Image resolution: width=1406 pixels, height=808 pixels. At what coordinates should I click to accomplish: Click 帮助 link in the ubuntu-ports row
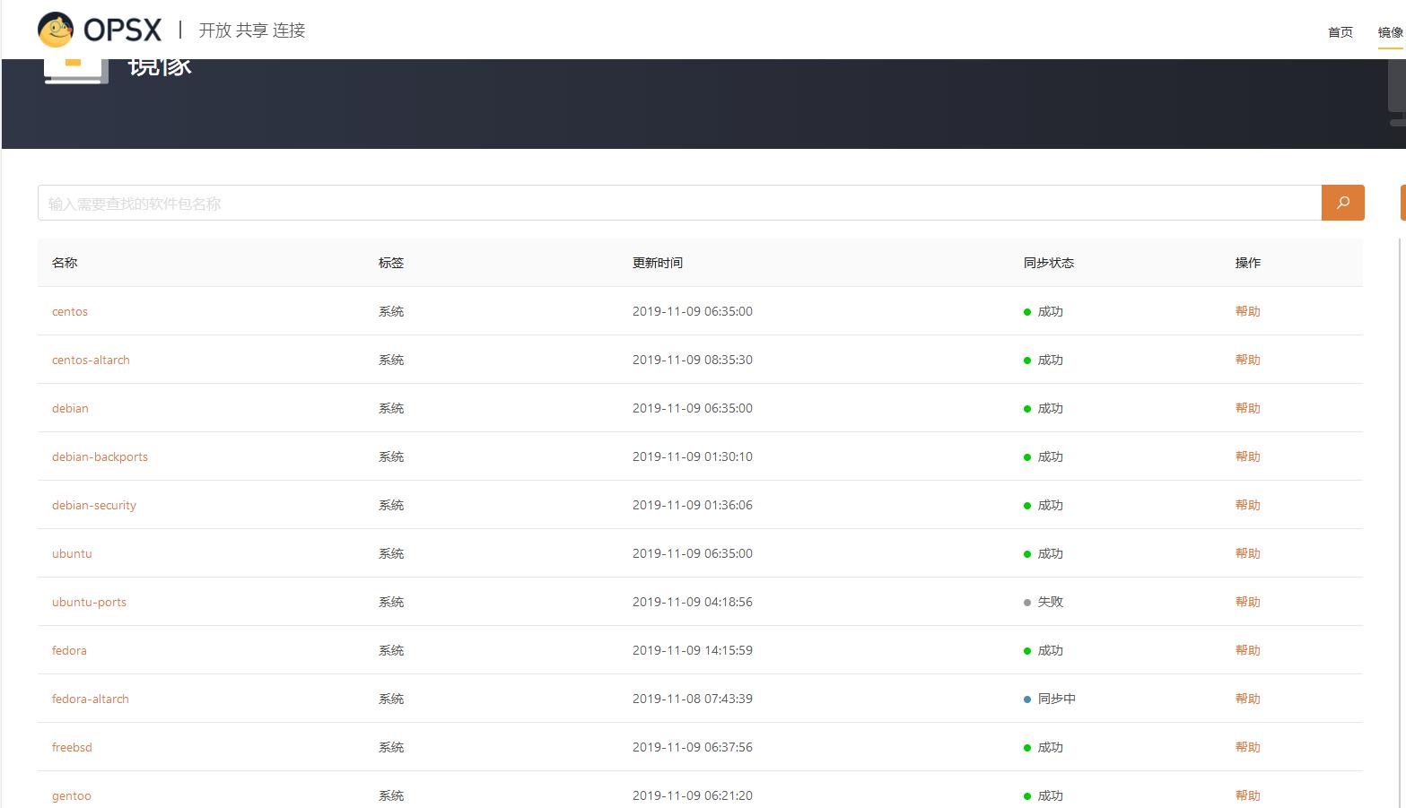pos(1247,603)
